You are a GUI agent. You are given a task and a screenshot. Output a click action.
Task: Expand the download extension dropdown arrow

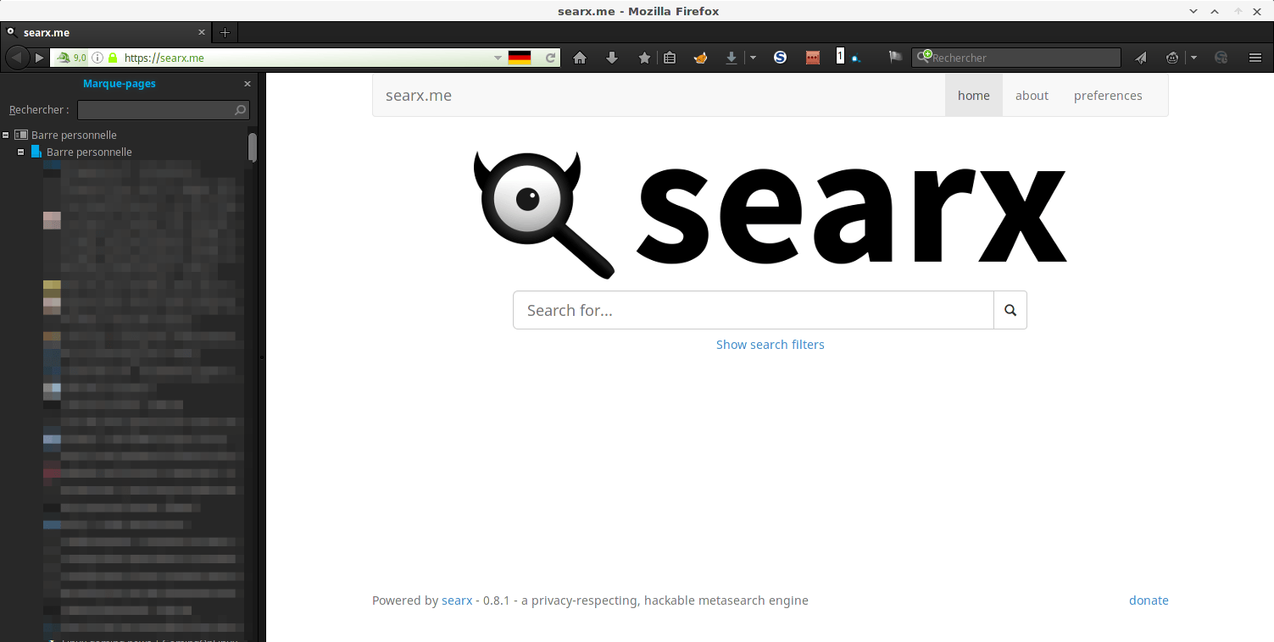click(753, 58)
